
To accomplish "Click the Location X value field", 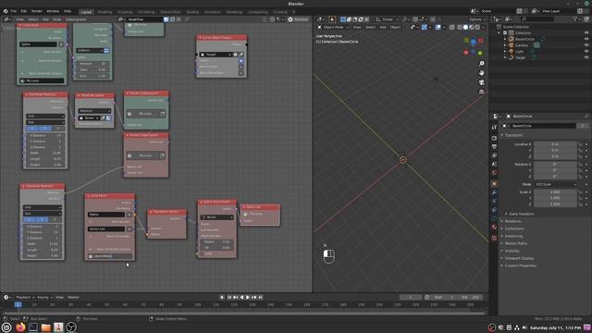I will [555, 144].
